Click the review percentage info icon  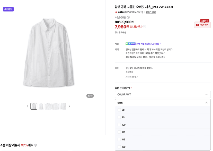[35, 145]
